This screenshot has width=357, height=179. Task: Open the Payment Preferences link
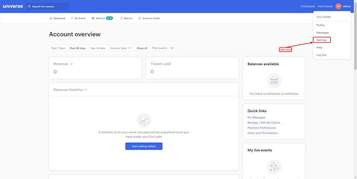click(262, 128)
